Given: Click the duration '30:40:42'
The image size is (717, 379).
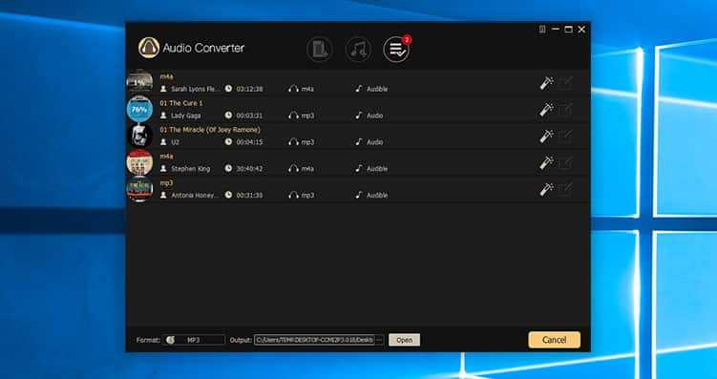Looking at the screenshot, I should pos(249,169).
